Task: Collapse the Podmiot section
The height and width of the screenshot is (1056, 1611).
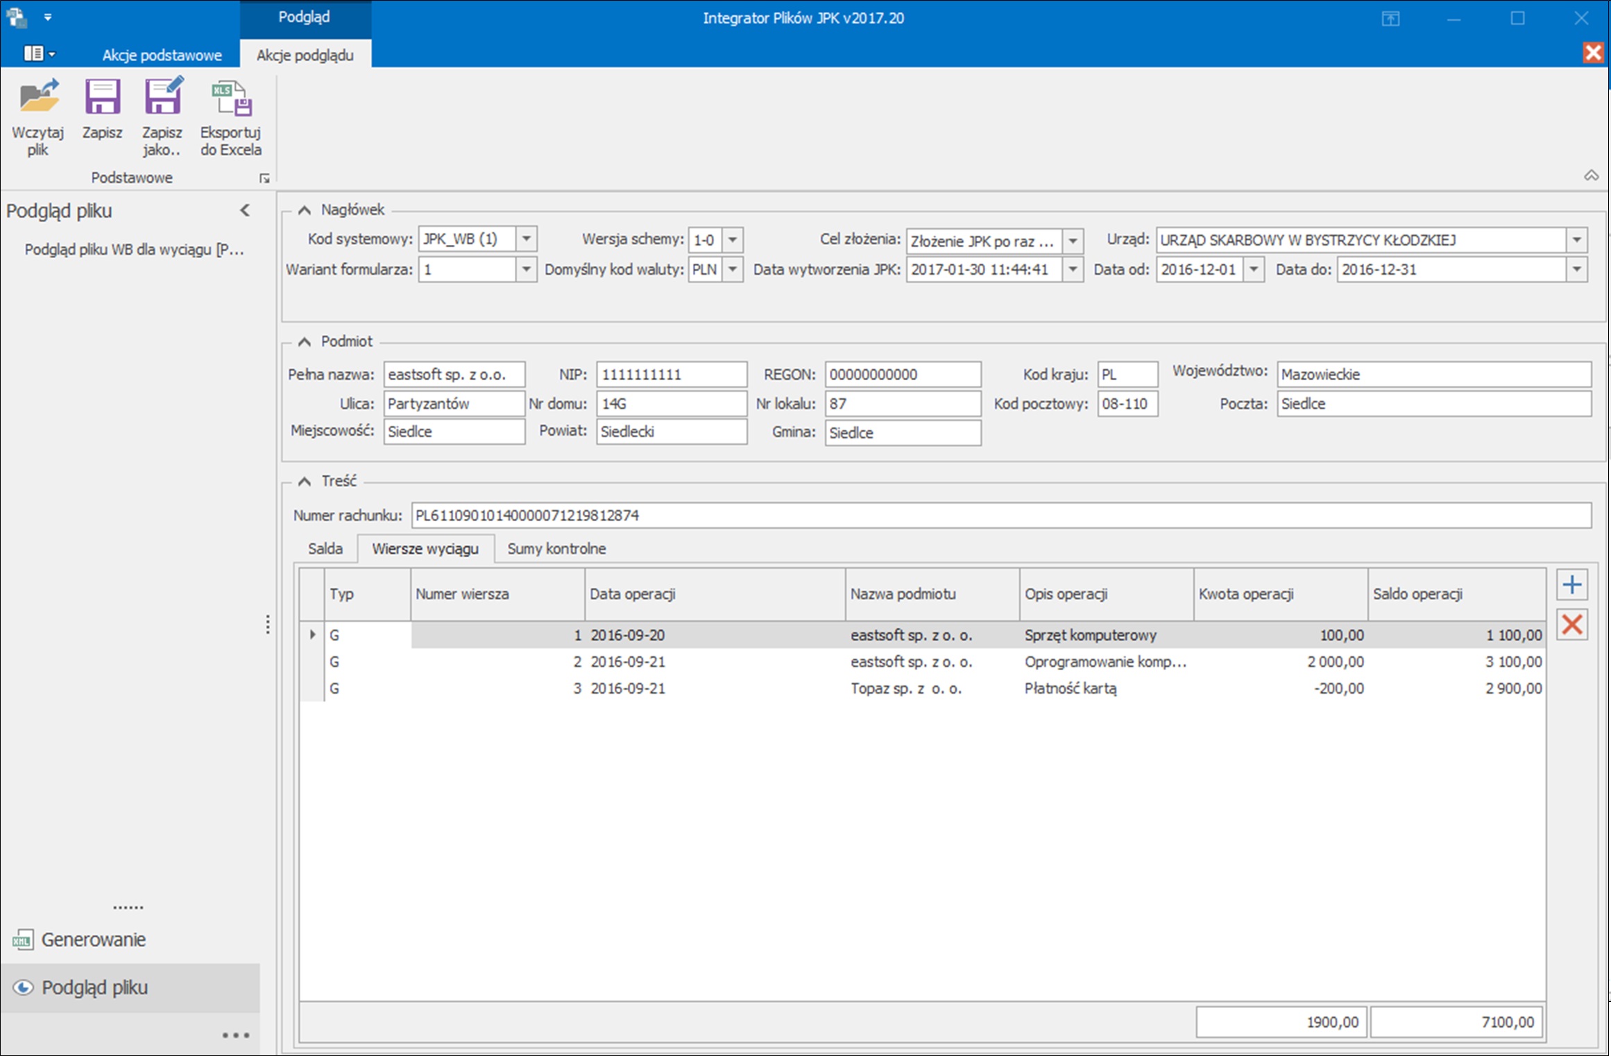Action: 304,341
